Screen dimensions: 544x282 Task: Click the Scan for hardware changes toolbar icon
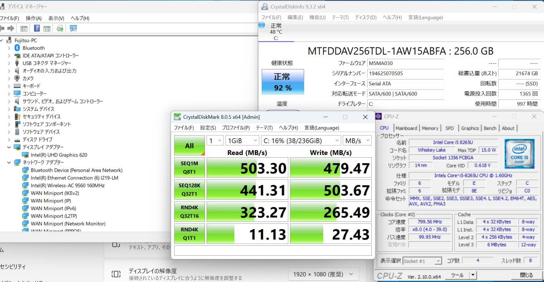60,28
